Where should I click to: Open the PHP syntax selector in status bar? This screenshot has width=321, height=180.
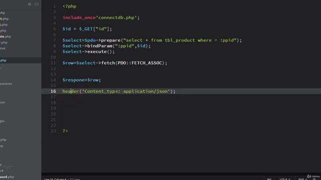pos(302,179)
